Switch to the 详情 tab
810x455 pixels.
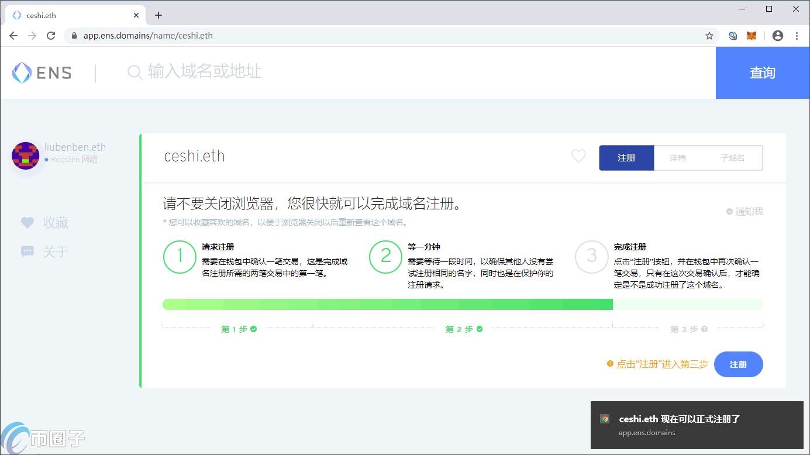(x=678, y=158)
